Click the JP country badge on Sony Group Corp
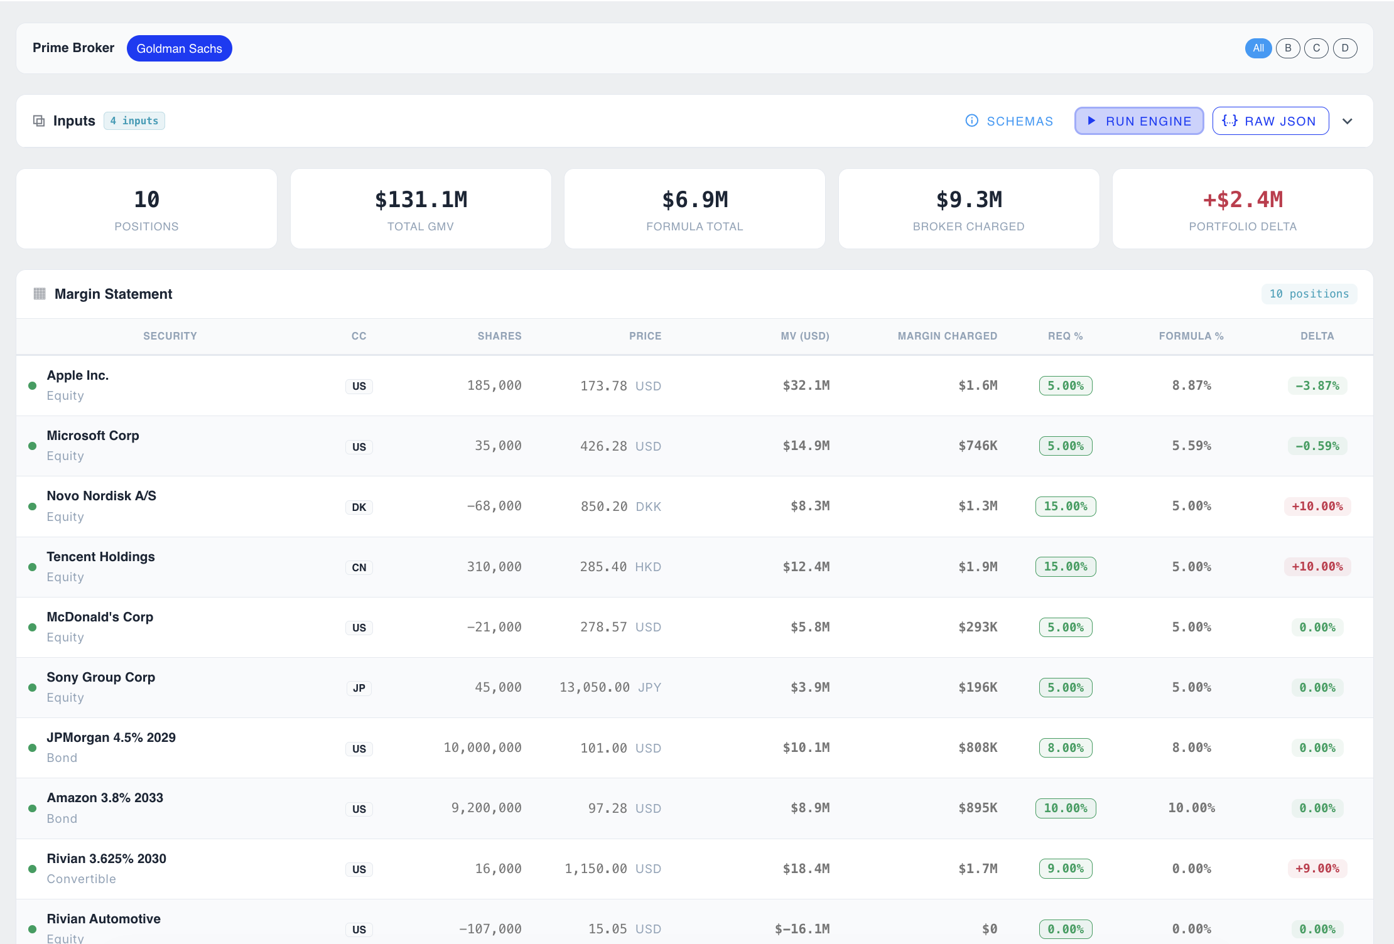 point(359,687)
